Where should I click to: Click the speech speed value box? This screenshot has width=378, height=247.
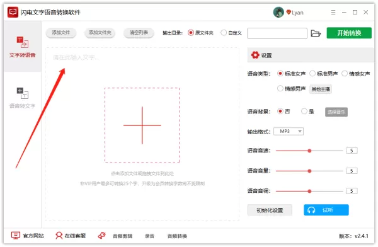(352, 151)
